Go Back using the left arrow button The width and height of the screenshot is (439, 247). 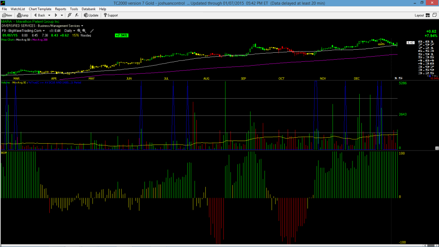click(x=40, y=15)
